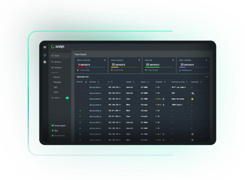The height and width of the screenshot is (180, 245).
Task: Open the Blog link in the sidebar
Action: click(x=55, y=131)
